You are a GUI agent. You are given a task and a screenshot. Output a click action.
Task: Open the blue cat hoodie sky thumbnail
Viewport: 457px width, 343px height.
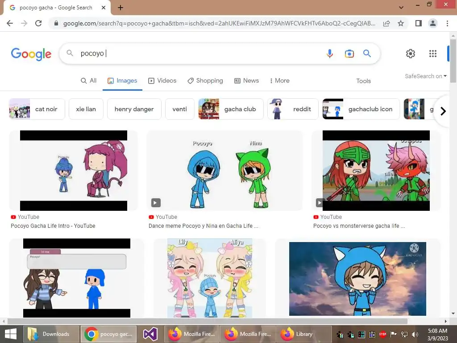pyautogui.click(x=357, y=279)
